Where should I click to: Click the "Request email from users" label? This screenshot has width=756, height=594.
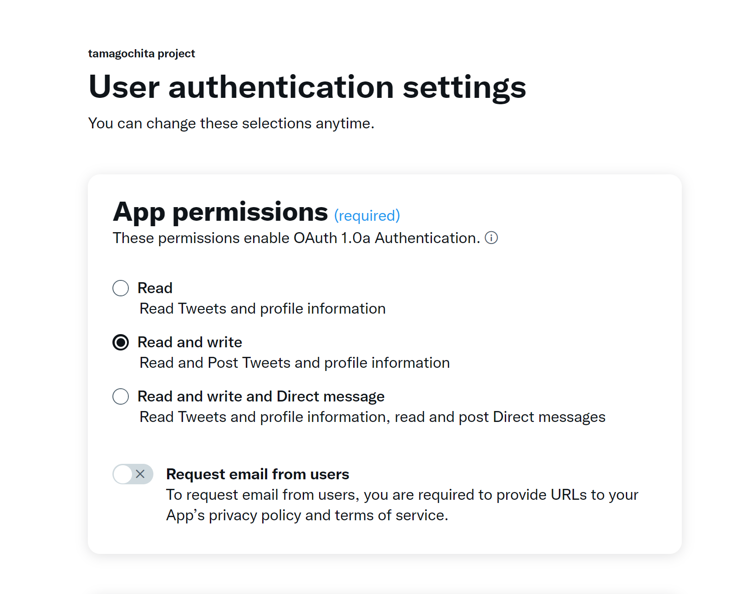point(257,474)
